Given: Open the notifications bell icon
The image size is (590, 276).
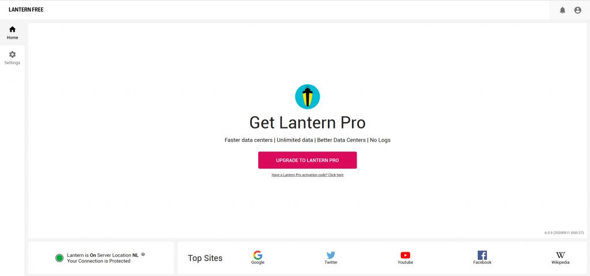Looking at the screenshot, I should point(562,10).
